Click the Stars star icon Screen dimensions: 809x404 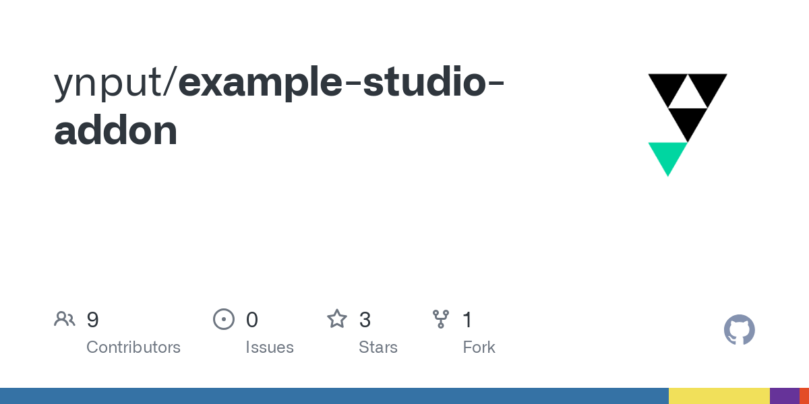(x=337, y=318)
